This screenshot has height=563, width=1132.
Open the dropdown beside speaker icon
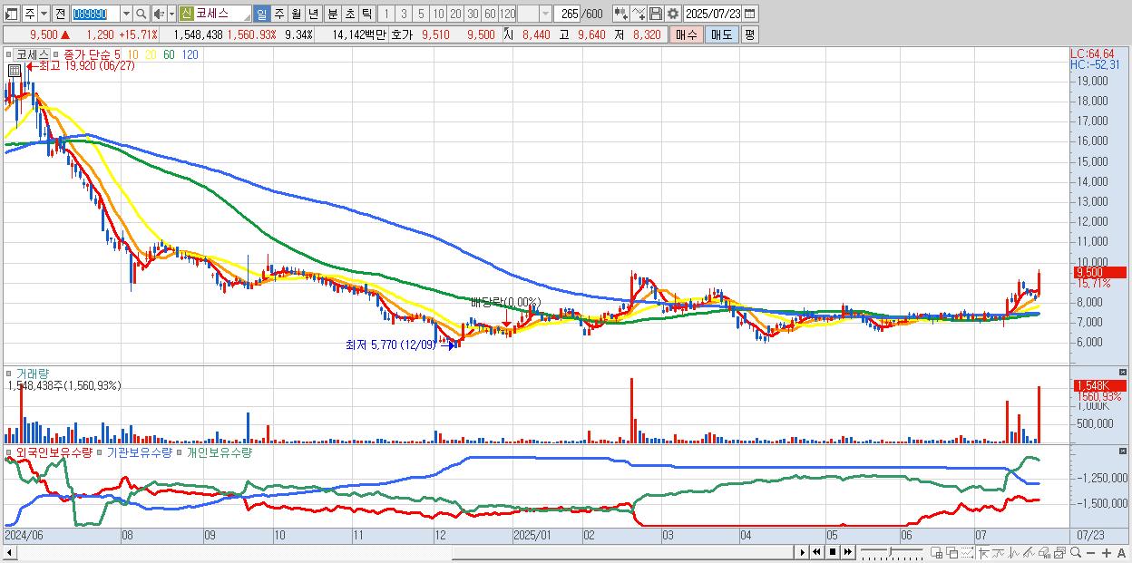click(171, 14)
